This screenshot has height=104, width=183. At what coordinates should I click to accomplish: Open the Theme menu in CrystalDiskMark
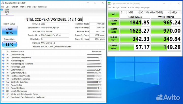coord(131,7)
